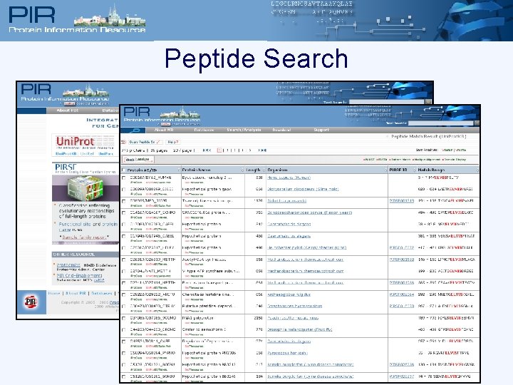Open the UniRef link under the UniProt logo

87,153
